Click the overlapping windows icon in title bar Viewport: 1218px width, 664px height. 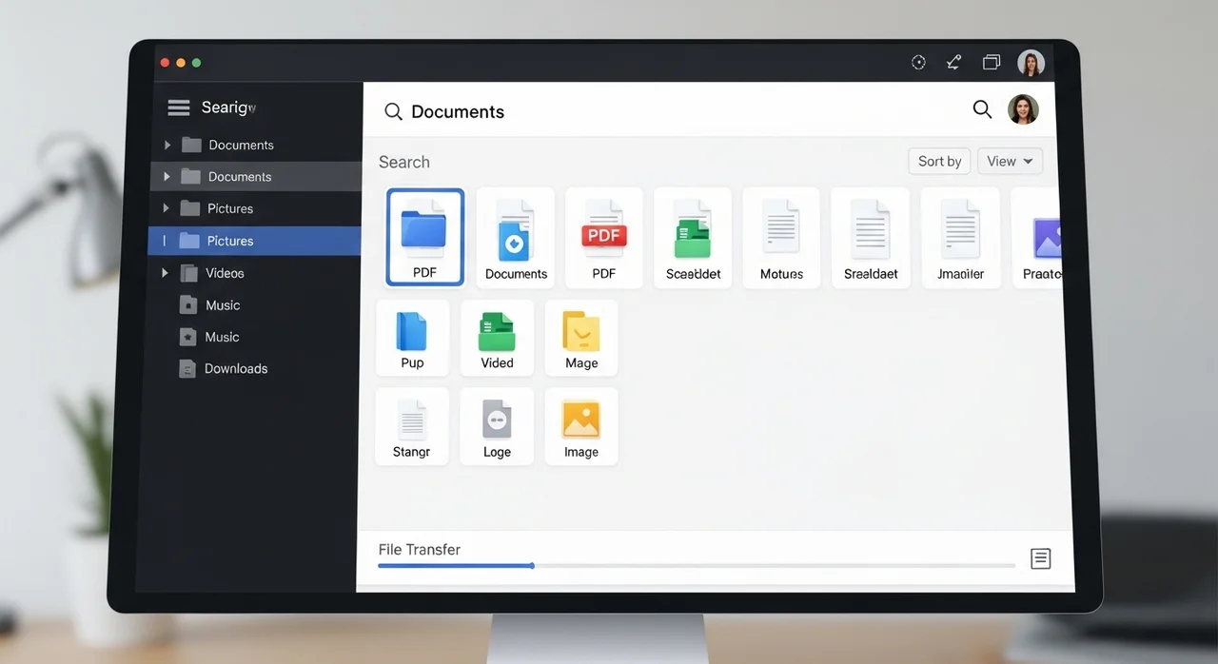coord(992,63)
